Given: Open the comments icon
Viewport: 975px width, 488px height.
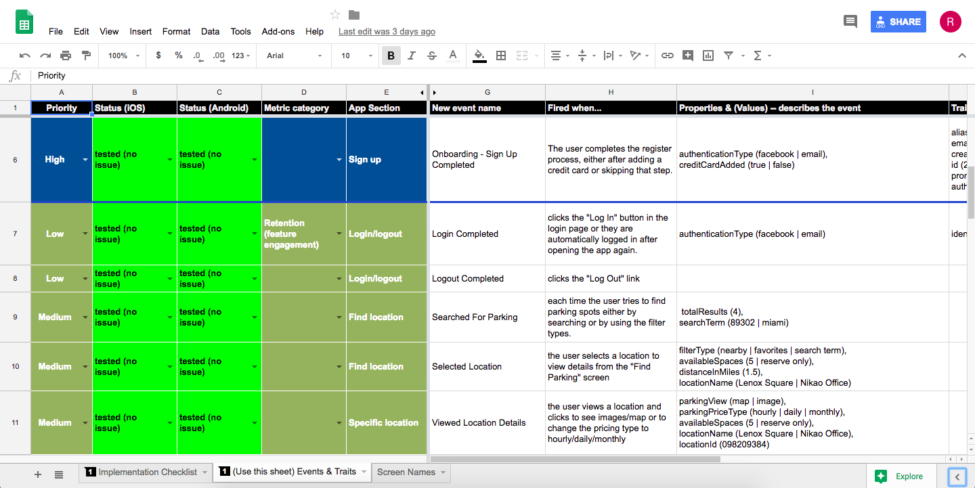Looking at the screenshot, I should (x=850, y=22).
